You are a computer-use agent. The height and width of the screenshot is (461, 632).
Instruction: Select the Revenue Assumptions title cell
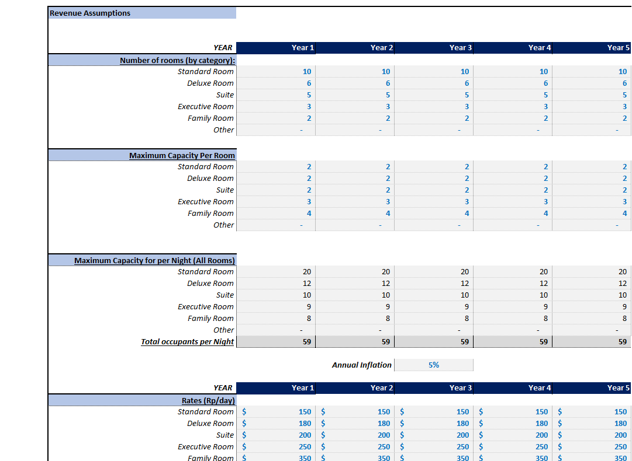click(142, 13)
